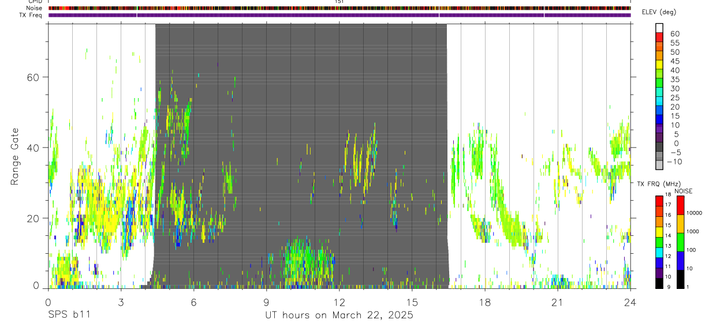The image size is (709, 327).
Task: Select the 55 value in the ELEV legend
Action: coord(674,43)
